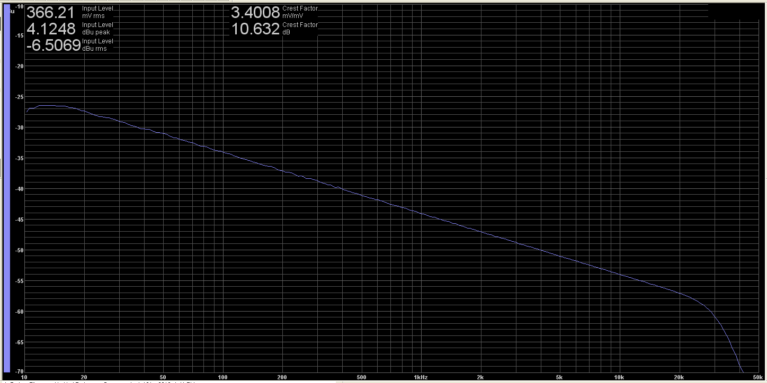This screenshot has width=767, height=383.
Task: Click the 20k label on frequency axis
Action: point(679,377)
